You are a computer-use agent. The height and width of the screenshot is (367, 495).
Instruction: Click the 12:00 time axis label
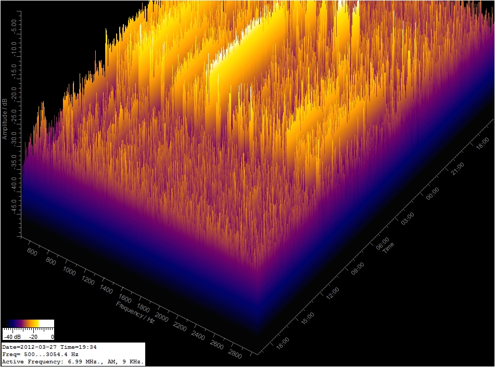coord(333,294)
